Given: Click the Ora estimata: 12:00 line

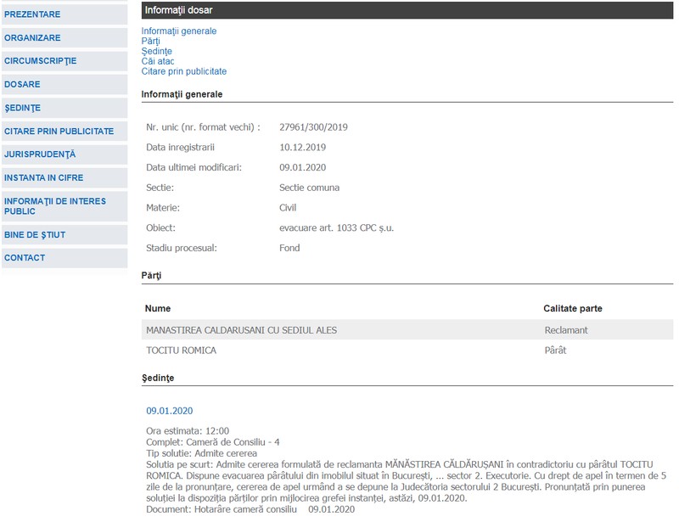Looking at the screenshot, I should tap(188, 431).
